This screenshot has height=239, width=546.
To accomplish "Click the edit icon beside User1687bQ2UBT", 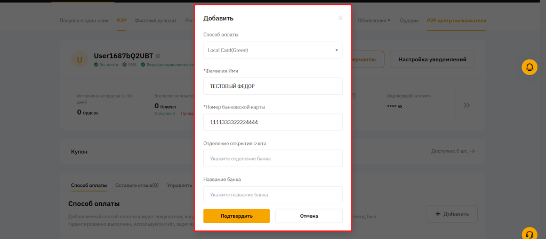I will [x=158, y=56].
